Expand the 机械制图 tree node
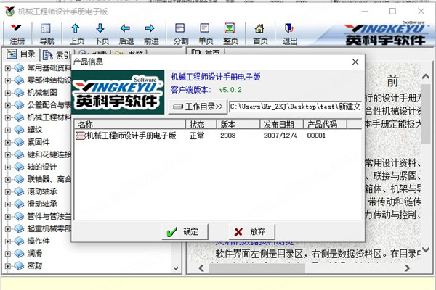Image resolution: width=436 pixels, height=290 pixels. (7, 93)
